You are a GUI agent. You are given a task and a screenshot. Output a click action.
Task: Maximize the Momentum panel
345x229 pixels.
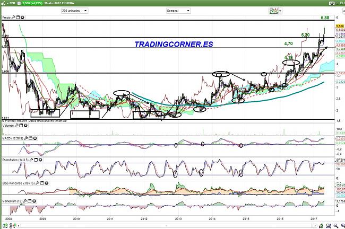[30, 201]
